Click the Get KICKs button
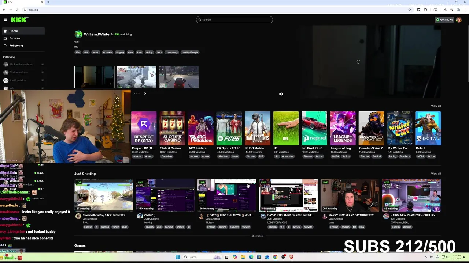Viewport: 469px width, 263px height. [444, 20]
